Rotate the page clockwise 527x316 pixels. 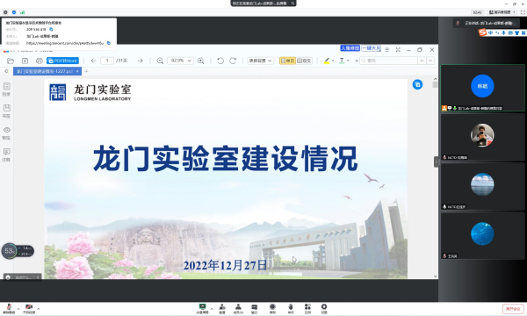point(233,61)
